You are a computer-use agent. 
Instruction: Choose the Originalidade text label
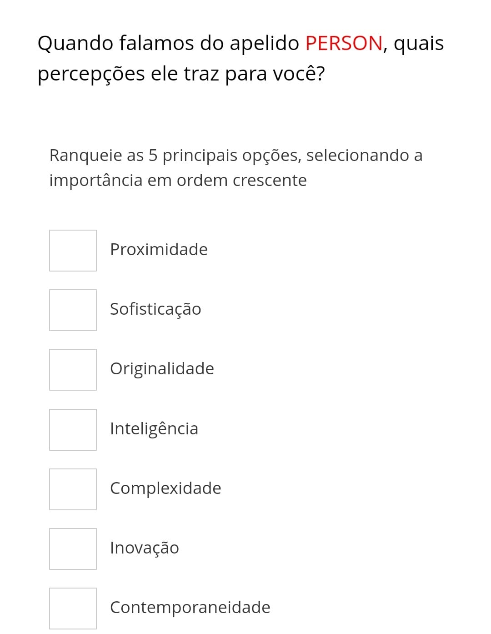162,369
